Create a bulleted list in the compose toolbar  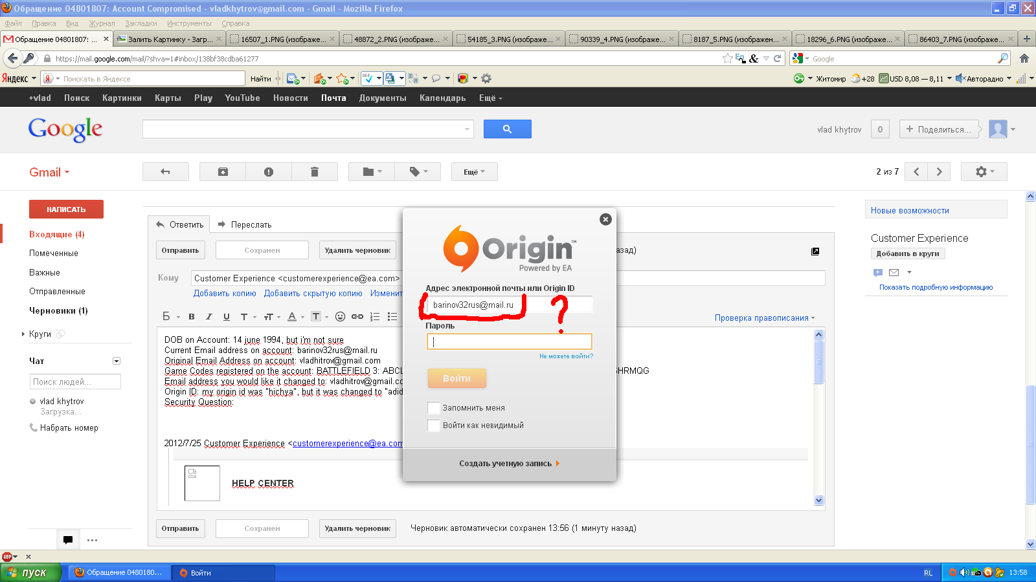coord(392,317)
